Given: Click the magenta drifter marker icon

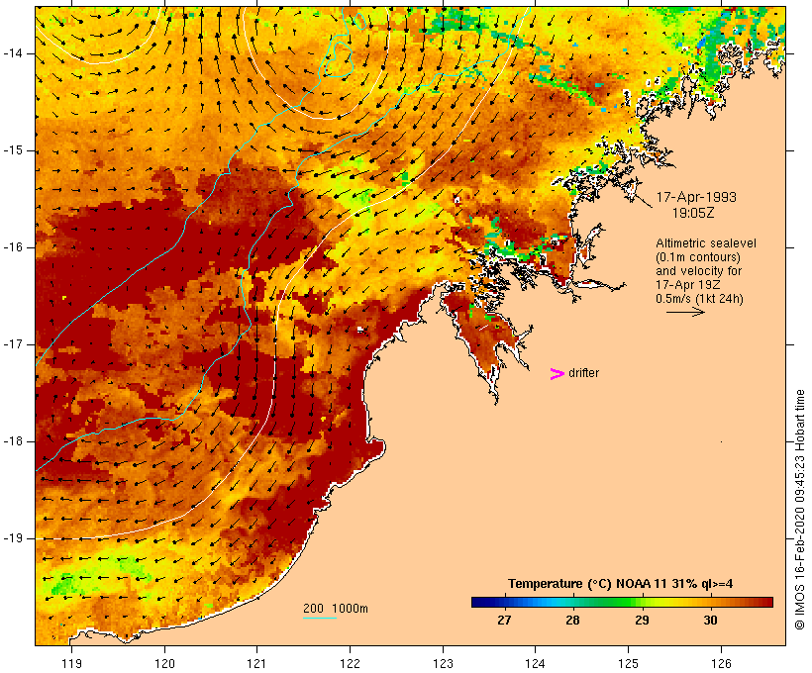Looking at the screenshot, I should click(x=558, y=374).
